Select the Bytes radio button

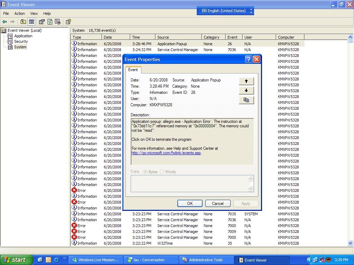click(145, 172)
